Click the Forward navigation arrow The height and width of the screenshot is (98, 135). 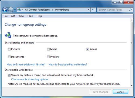(11, 10)
